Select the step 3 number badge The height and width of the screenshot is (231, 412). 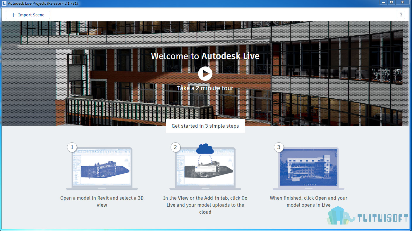pos(279,147)
